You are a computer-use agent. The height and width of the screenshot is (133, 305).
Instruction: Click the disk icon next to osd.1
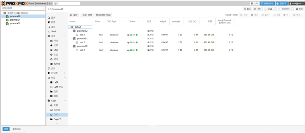tap(77, 42)
